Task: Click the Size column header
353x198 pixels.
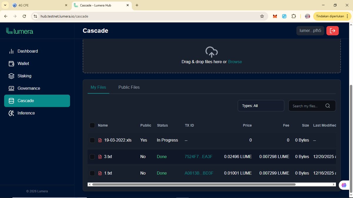Action: [x=305, y=125]
